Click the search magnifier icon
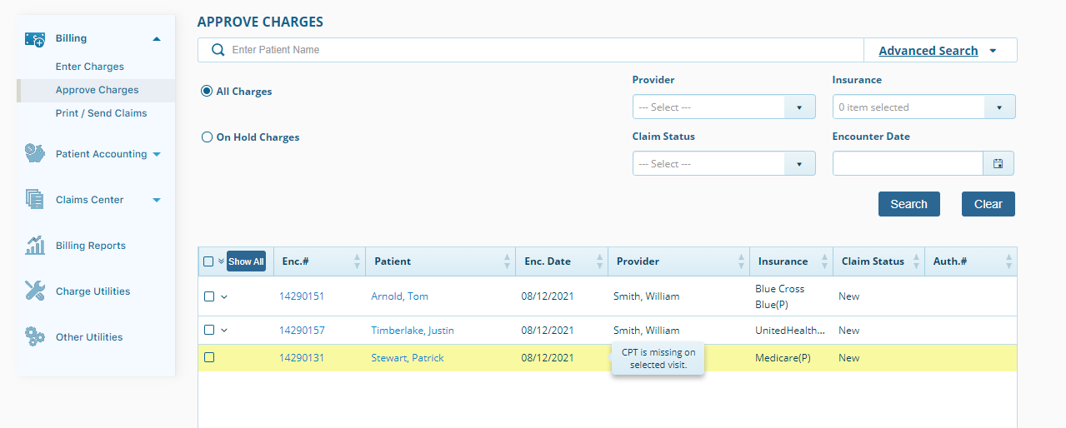1066x428 pixels. click(x=218, y=50)
